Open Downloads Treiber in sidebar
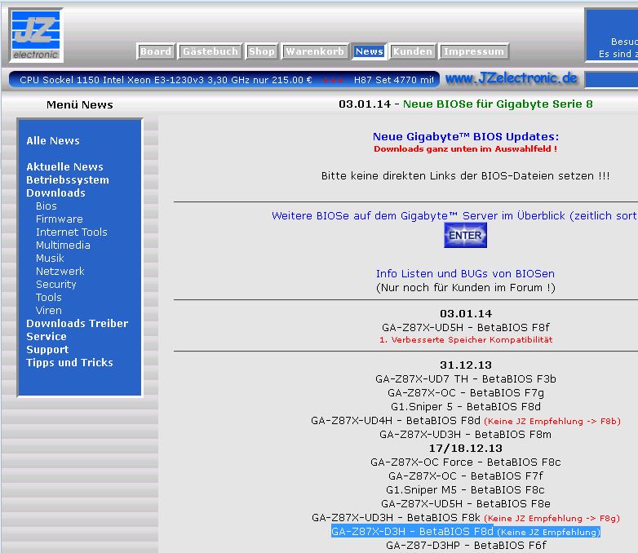 (x=77, y=323)
